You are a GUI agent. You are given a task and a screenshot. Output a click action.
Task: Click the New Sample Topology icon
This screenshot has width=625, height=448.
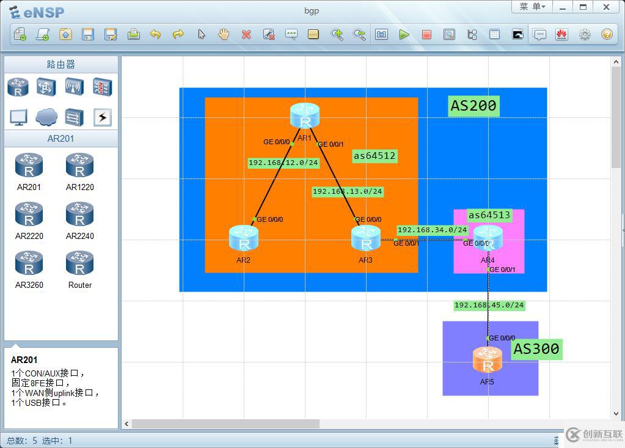click(43, 35)
